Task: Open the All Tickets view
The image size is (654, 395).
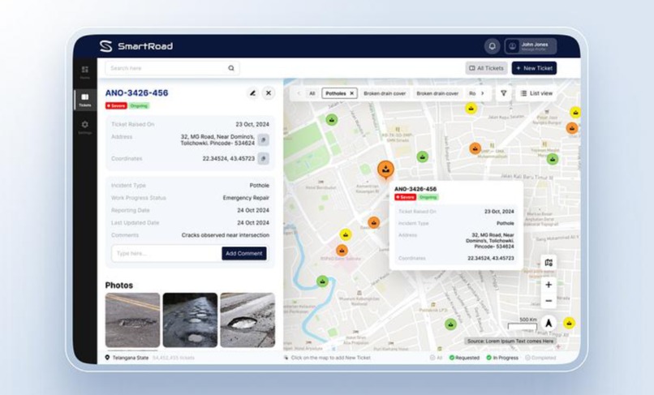Action: point(486,68)
